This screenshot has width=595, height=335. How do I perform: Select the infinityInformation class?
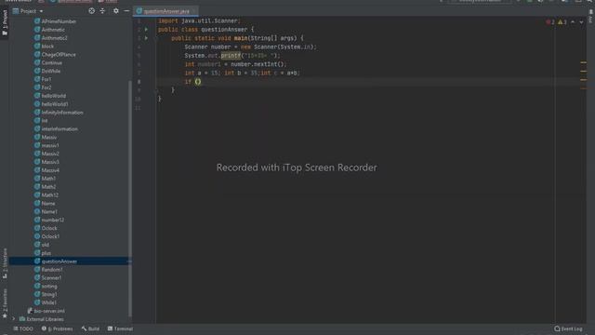[x=59, y=113]
